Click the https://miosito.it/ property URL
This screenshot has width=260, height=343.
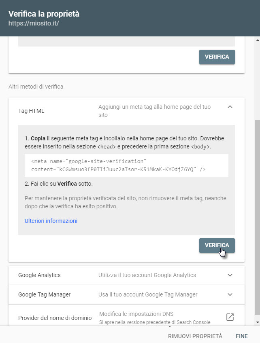(34, 23)
